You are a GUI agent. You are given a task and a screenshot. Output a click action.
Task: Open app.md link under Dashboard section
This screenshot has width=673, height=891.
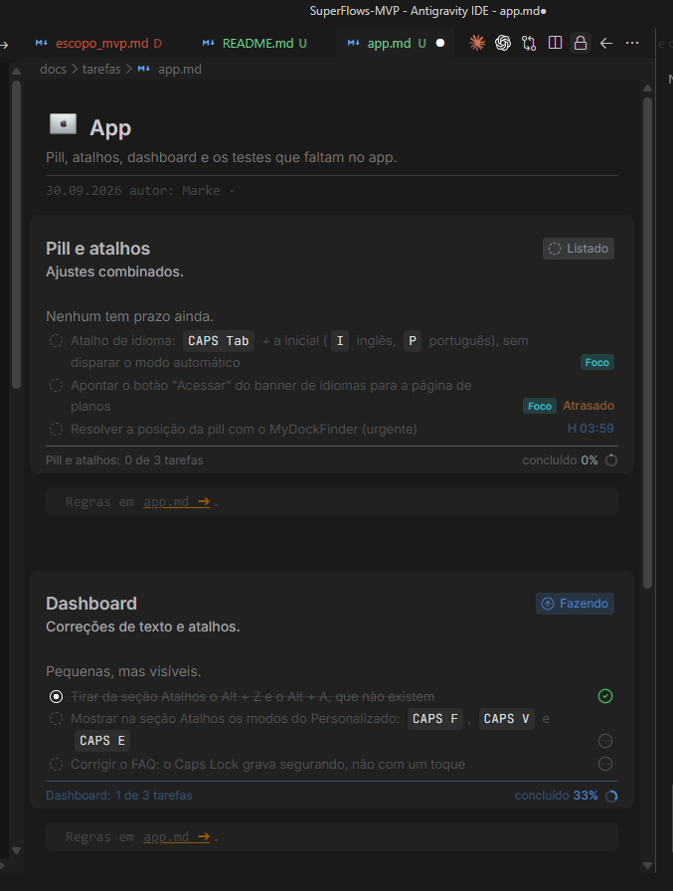177,837
